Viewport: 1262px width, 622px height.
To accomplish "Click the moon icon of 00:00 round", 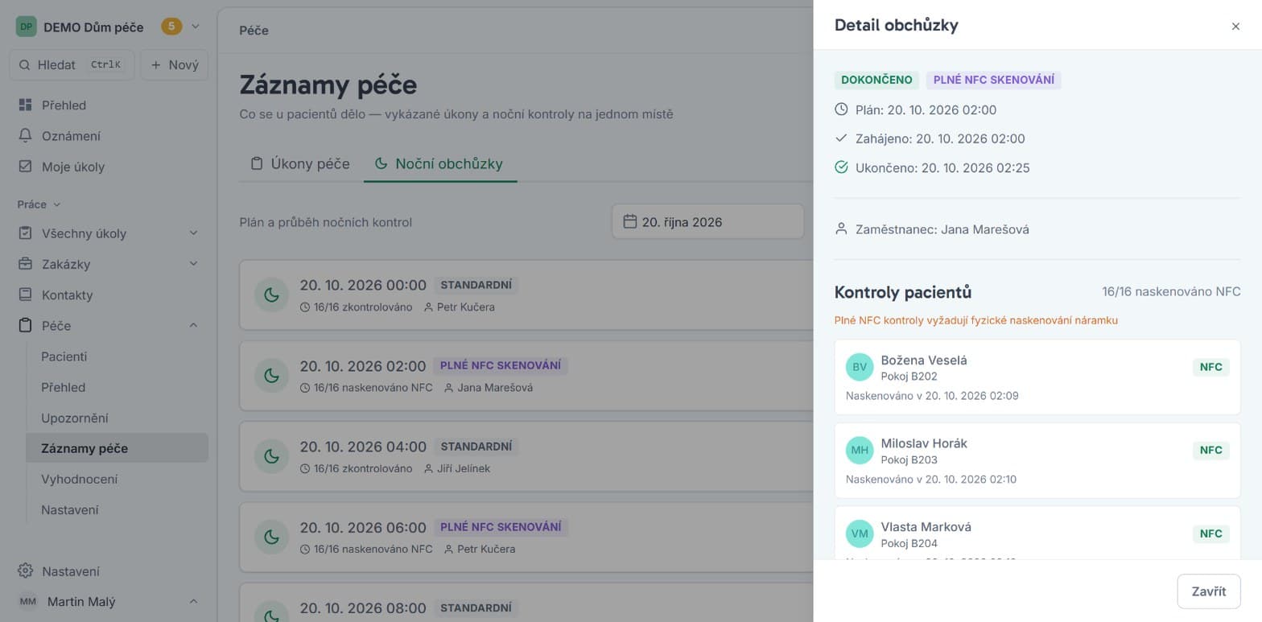I will [272, 295].
